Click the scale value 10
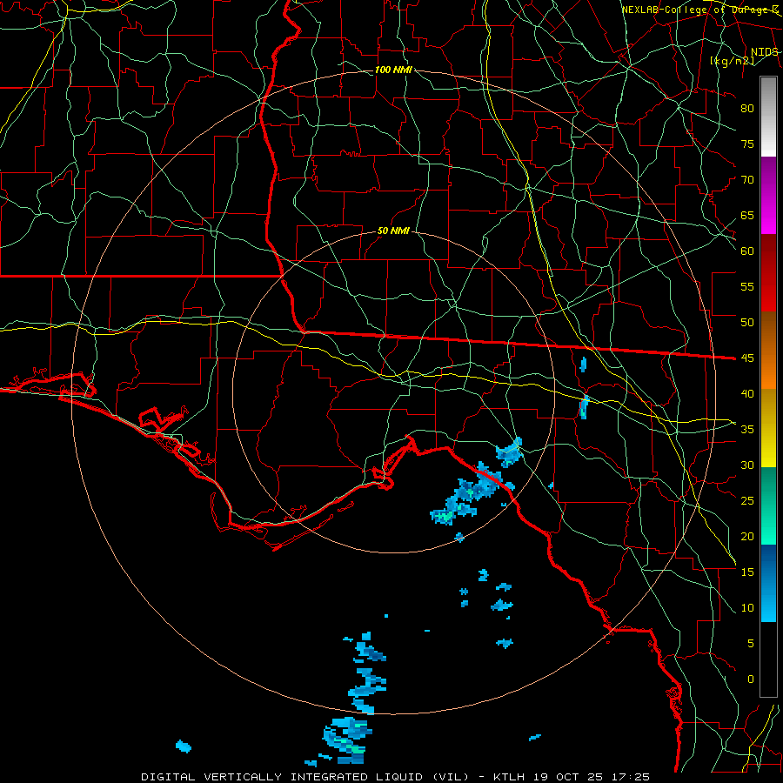The height and width of the screenshot is (783, 783). coord(747,608)
